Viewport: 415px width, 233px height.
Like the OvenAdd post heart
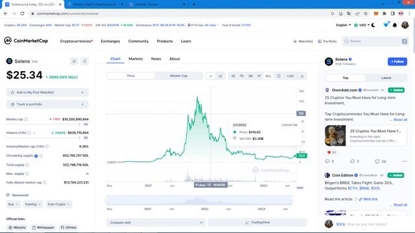click(329, 153)
